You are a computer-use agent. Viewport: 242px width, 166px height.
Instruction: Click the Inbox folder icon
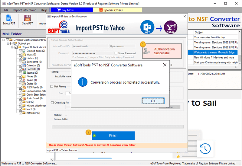[24, 55]
